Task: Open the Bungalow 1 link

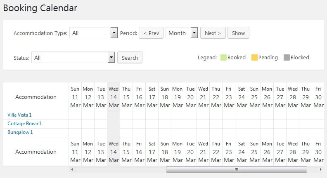Action: click(x=20, y=132)
